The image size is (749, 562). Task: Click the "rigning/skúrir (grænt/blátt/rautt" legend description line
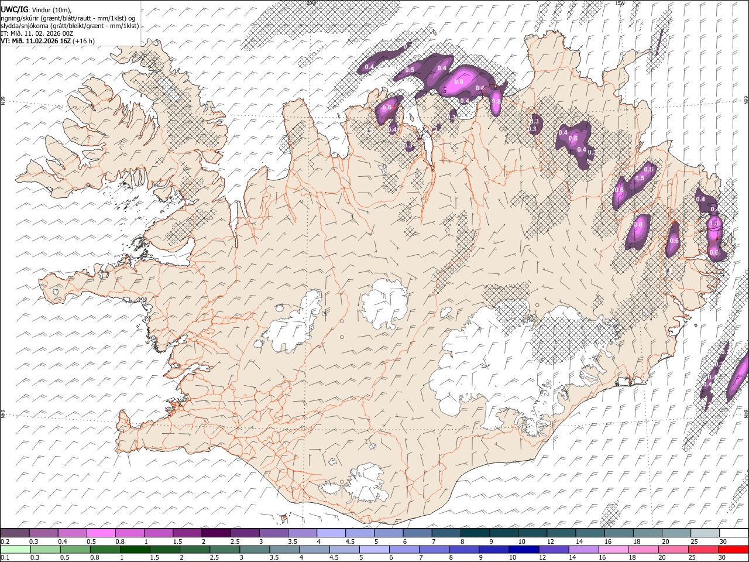[69, 18]
